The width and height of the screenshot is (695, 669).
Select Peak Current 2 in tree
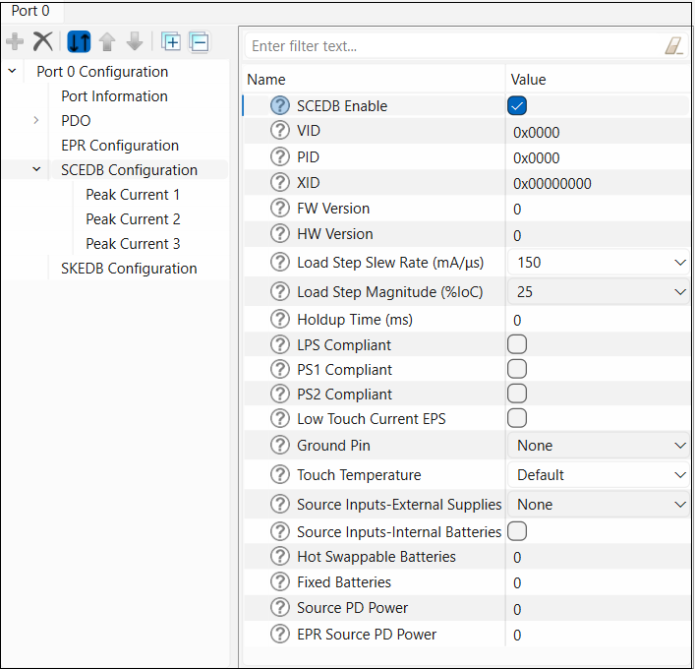pos(133,219)
